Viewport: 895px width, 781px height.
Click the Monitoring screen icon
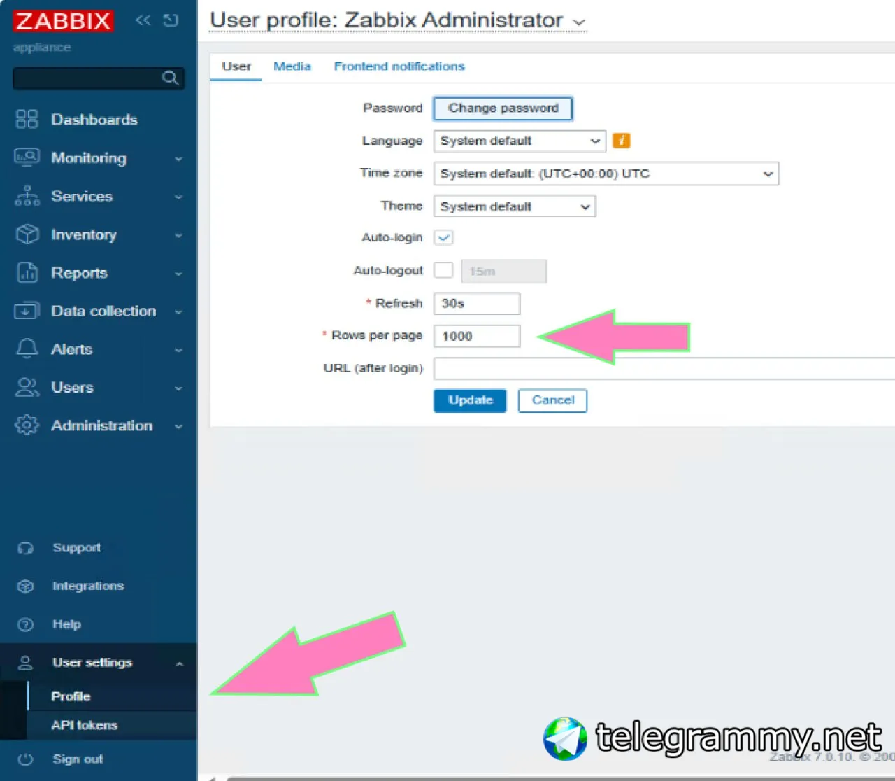pos(27,157)
